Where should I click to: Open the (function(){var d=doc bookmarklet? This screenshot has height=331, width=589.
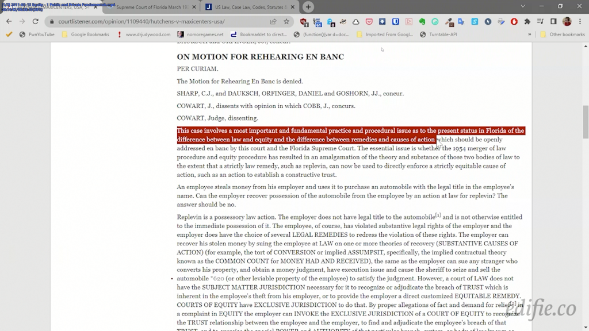click(322, 34)
